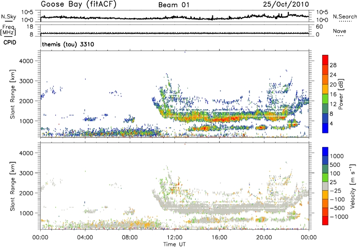Click the 'Time UT' axis title
357x247 pixels.
174,244
